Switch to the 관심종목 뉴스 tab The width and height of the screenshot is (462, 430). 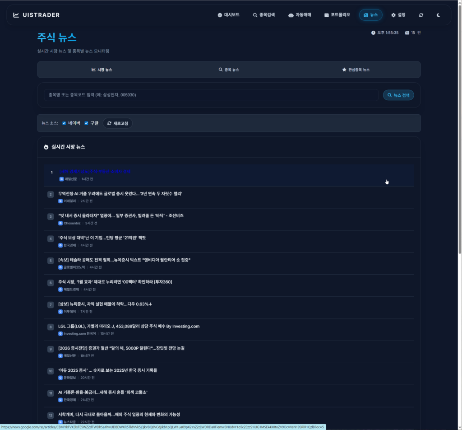(x=356, y=70)
